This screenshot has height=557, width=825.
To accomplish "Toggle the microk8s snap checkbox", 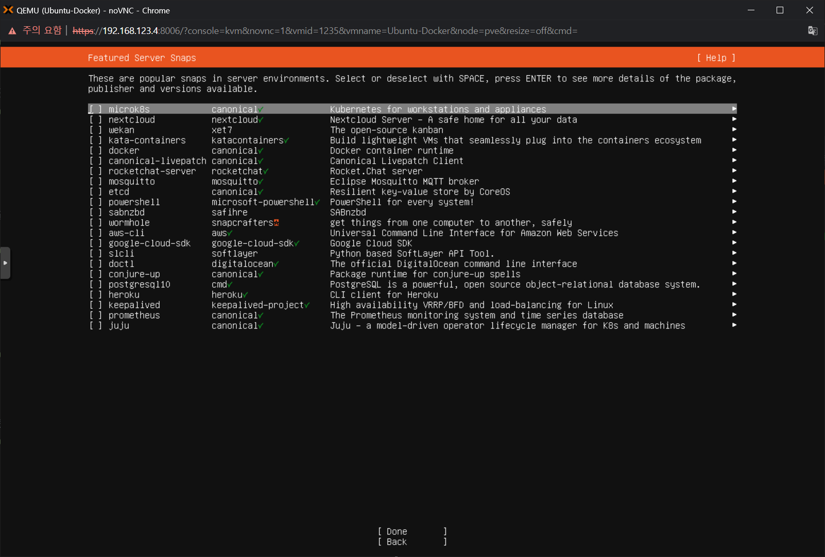I will pyautogui.click(x=95, y=109).
